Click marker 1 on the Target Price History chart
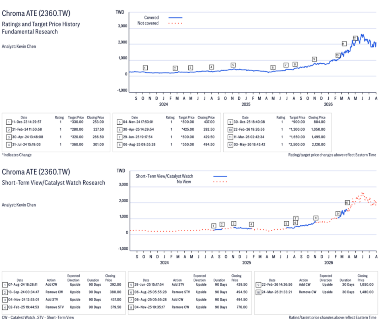The height and width of the screenshot is (319, 379). tap(145, 68)
